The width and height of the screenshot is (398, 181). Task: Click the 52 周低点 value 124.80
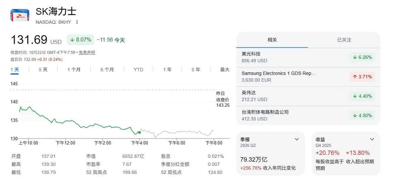coord(215,173)
